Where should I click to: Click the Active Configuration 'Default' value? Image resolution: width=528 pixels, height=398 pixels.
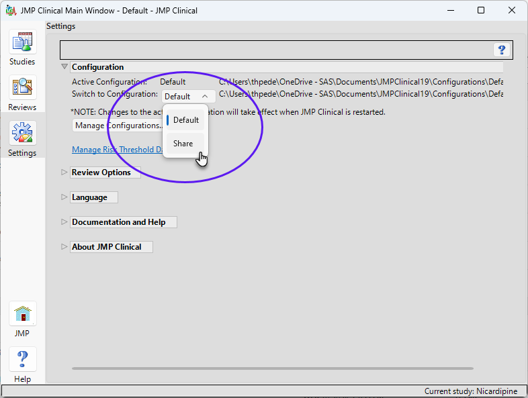coord(173,82)
